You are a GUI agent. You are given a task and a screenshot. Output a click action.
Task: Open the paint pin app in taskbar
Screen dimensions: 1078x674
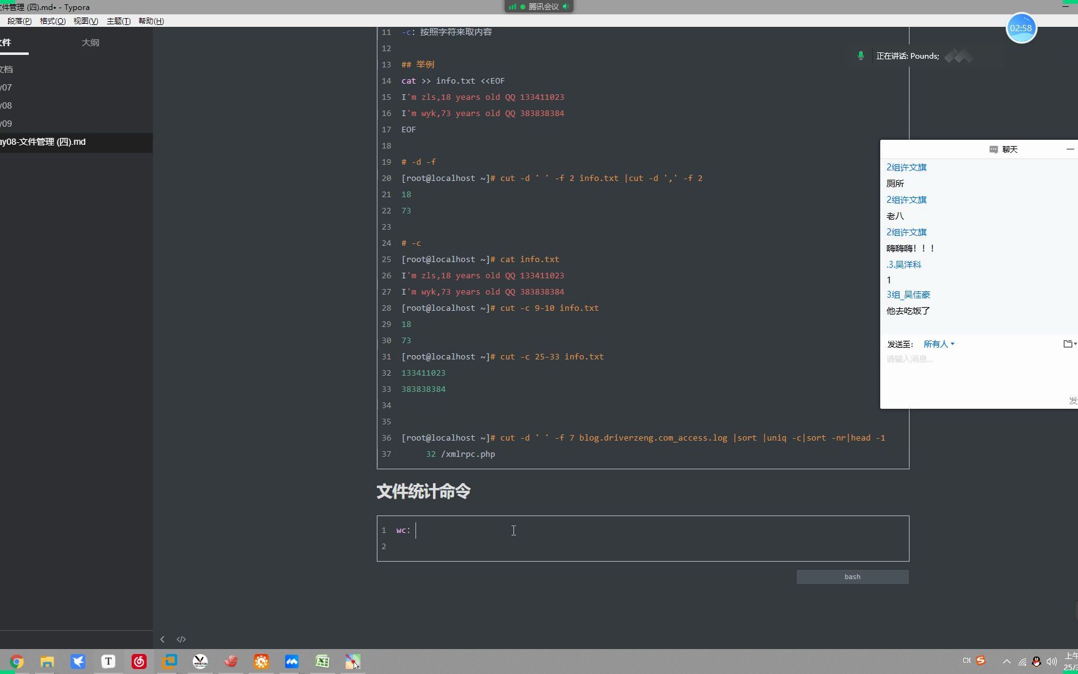click(353, 662)
